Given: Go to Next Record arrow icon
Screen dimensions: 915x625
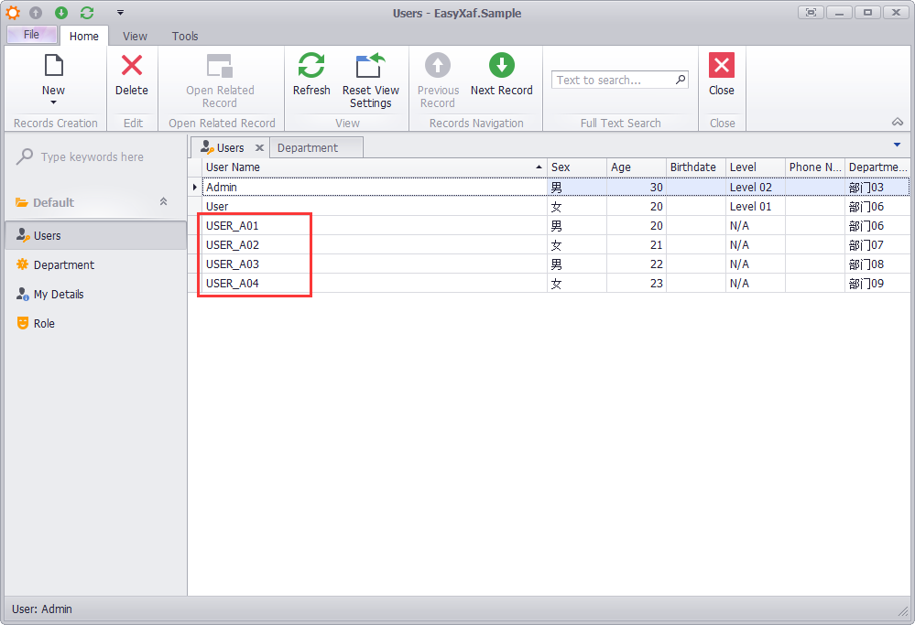Looking at the screenshot, I should [501, 66].
